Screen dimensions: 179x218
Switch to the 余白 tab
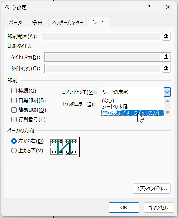pyautogui.click(x=37, y=22)
